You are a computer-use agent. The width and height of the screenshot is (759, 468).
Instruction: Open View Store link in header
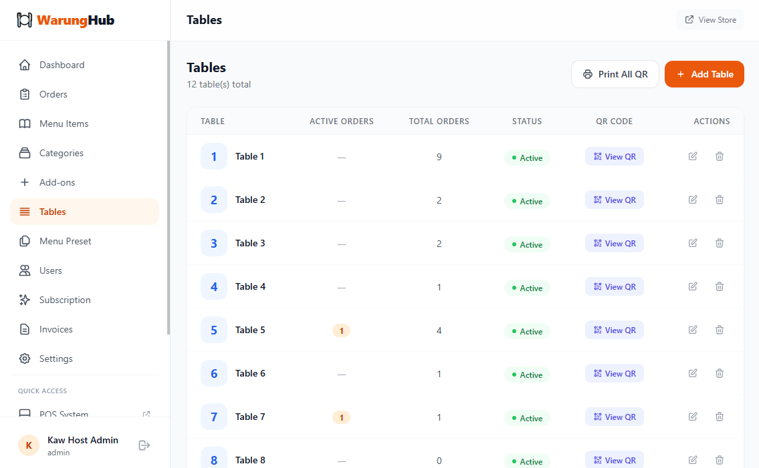[x=710, y=20]
